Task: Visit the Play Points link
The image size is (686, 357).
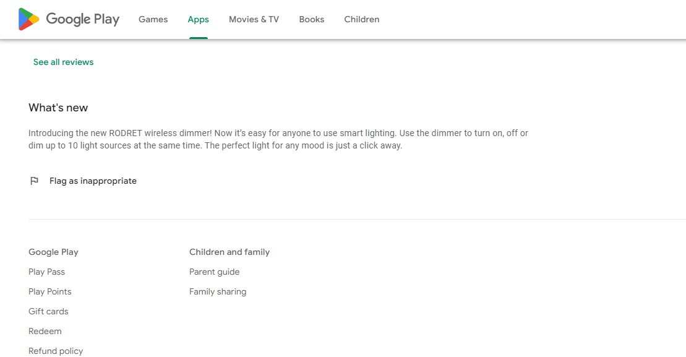Action: (49, 291)
